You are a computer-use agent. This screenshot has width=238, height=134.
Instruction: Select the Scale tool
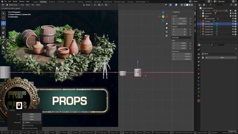click(3, 32)
